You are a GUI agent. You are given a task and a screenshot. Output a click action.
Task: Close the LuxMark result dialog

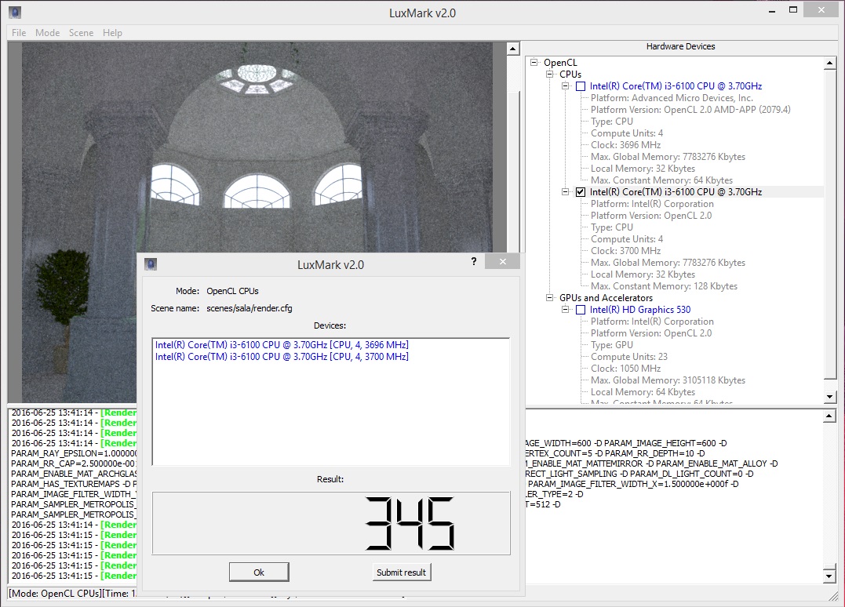click(502, 261)
